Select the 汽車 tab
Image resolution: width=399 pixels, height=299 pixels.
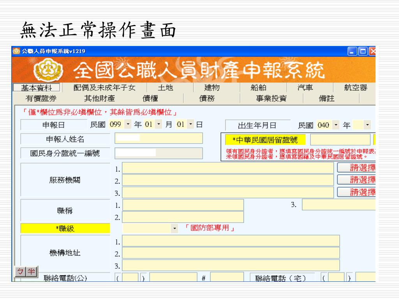click(x=305, y=88)
